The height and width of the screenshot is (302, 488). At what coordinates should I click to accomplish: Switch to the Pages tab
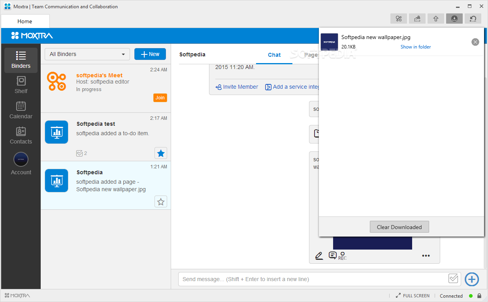click(x=311, y=55)
